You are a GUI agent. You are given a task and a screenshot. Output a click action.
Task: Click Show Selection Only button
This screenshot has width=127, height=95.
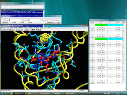tap(51, 22)
